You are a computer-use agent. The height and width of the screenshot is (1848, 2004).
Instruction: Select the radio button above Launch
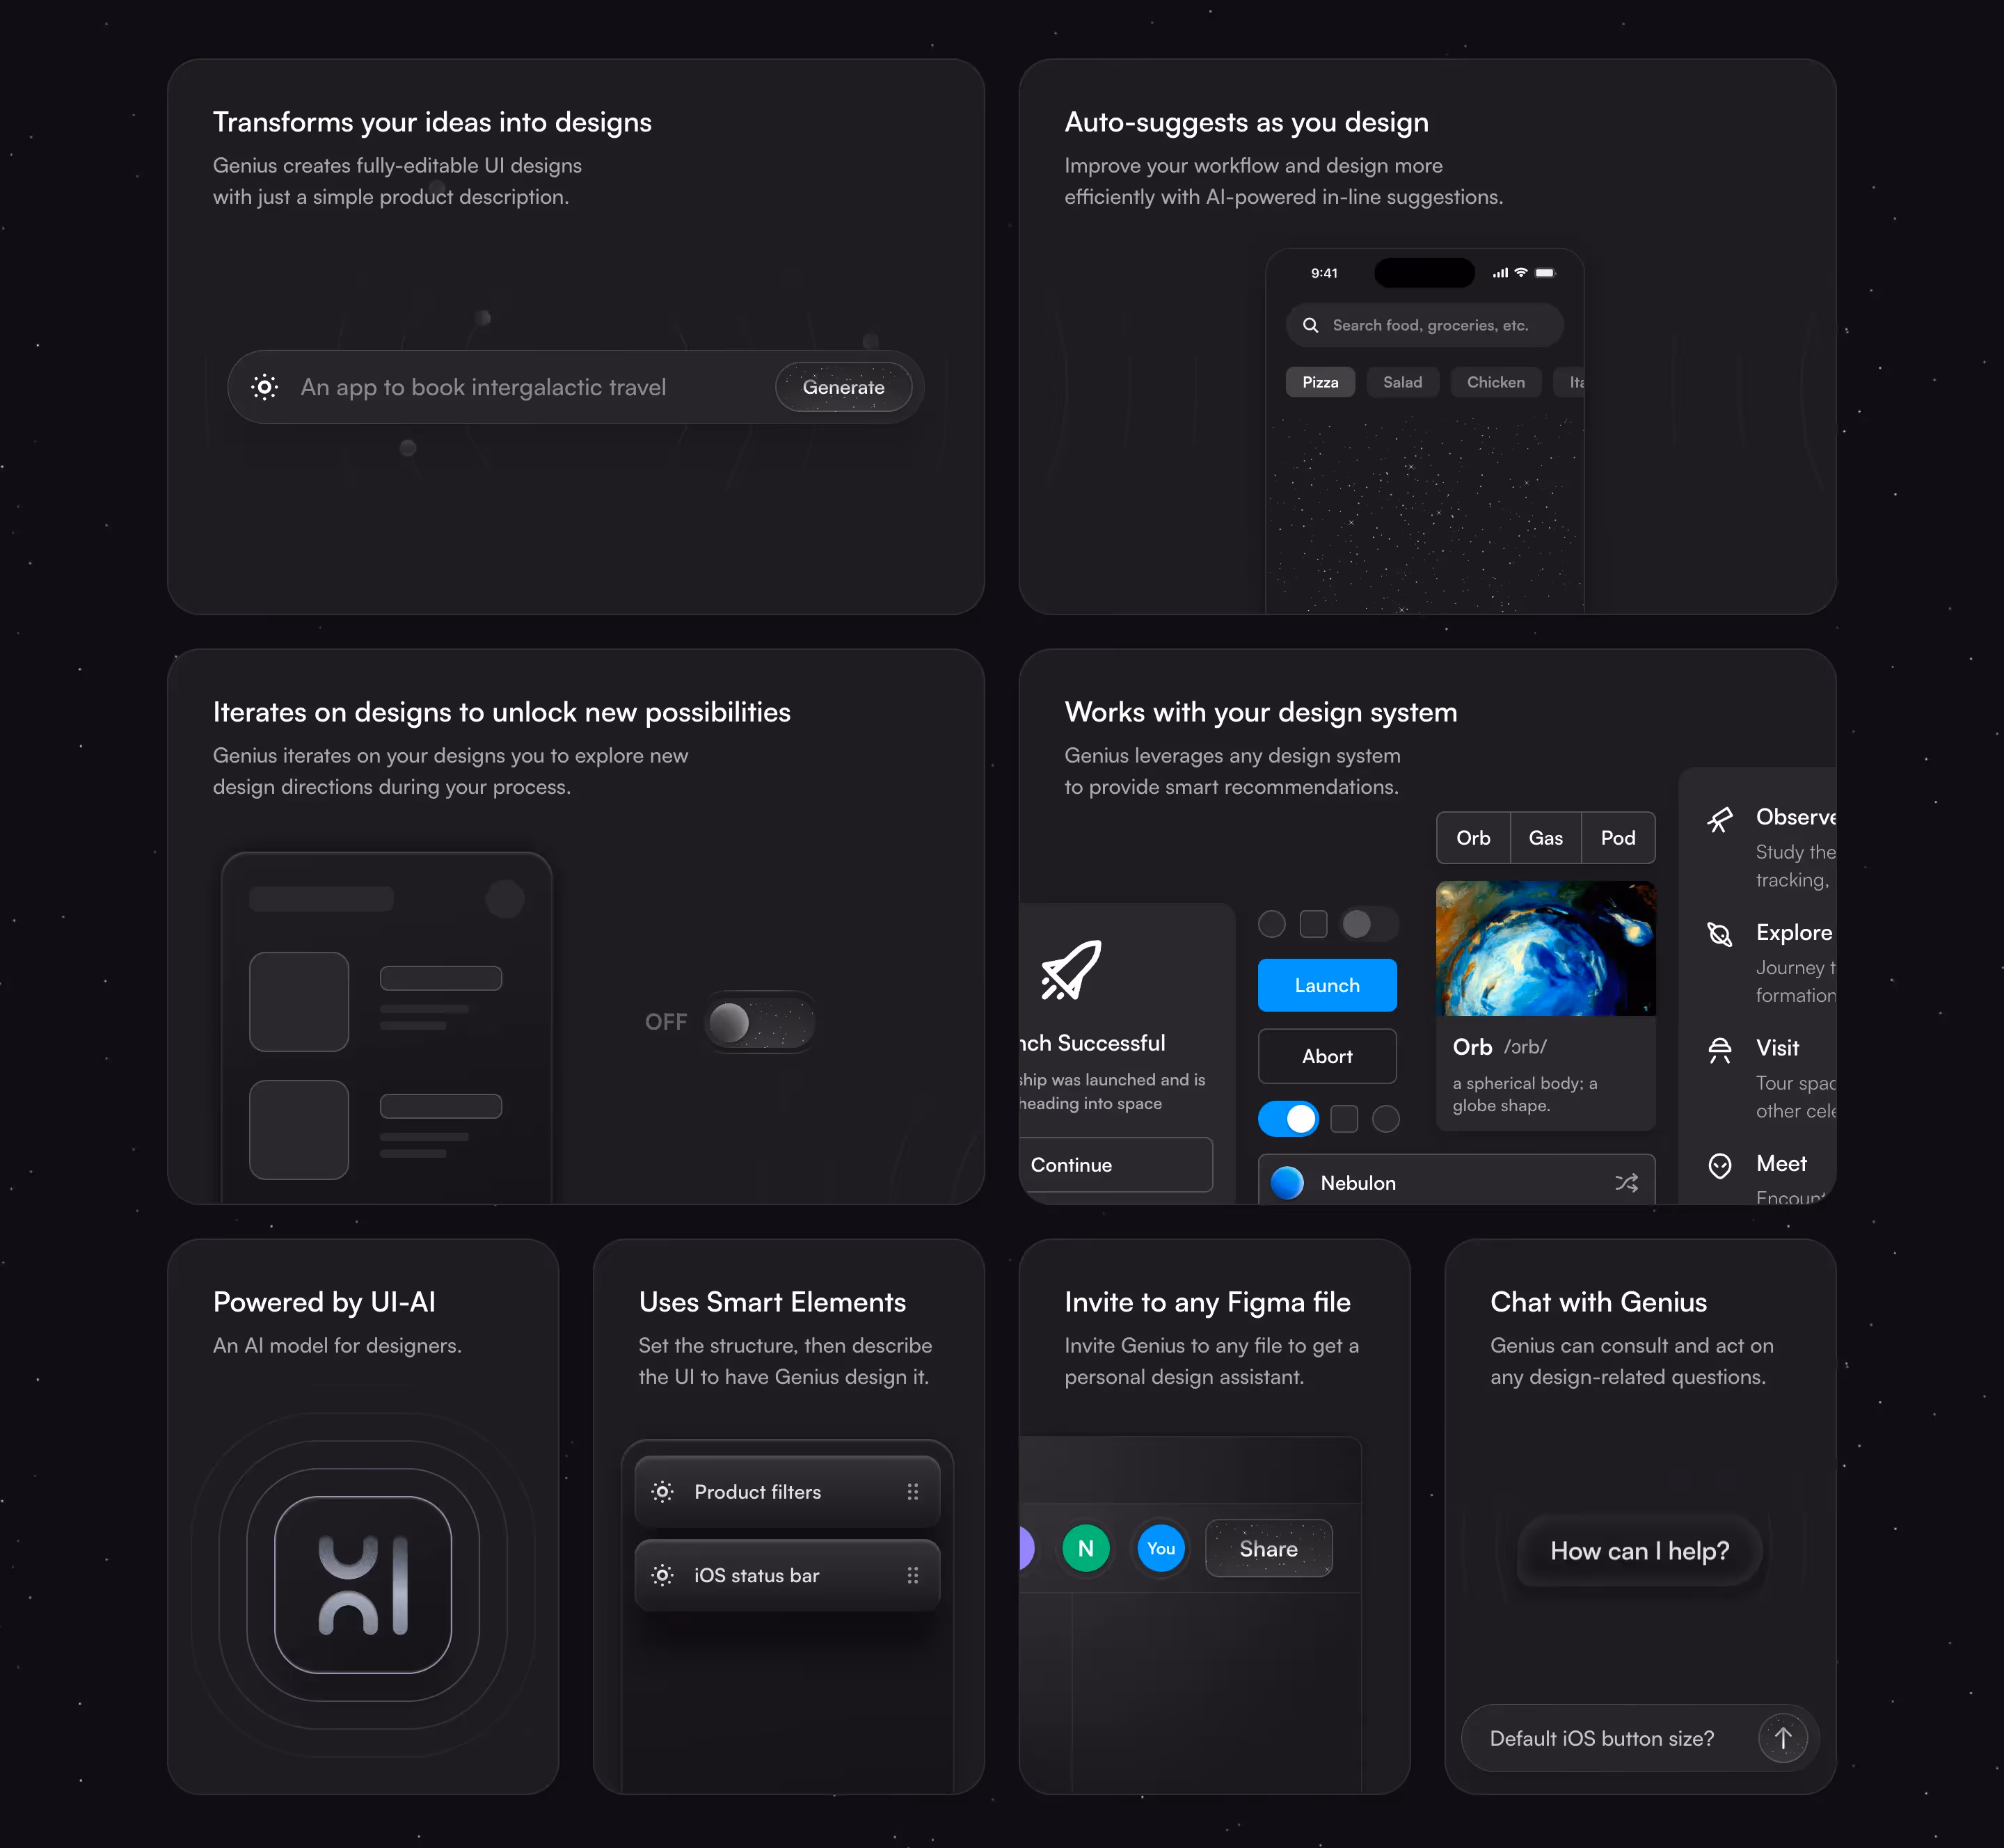[1271, 923]
